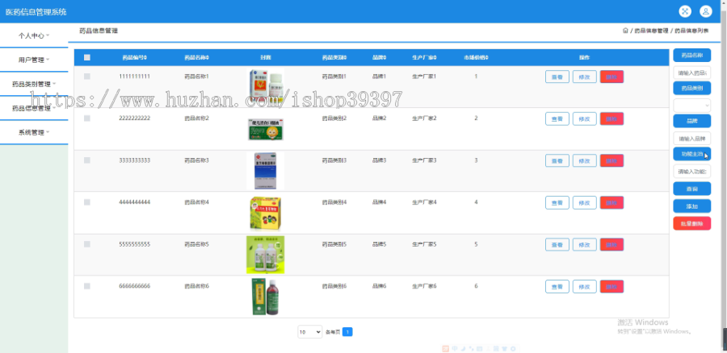Sort table by 生产厂家 column header
727x353 pixels.
(424, 58)
